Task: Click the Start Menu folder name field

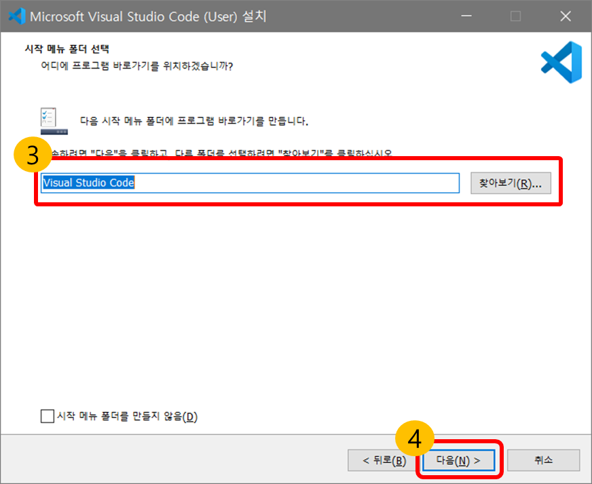Action: (250, 183)
